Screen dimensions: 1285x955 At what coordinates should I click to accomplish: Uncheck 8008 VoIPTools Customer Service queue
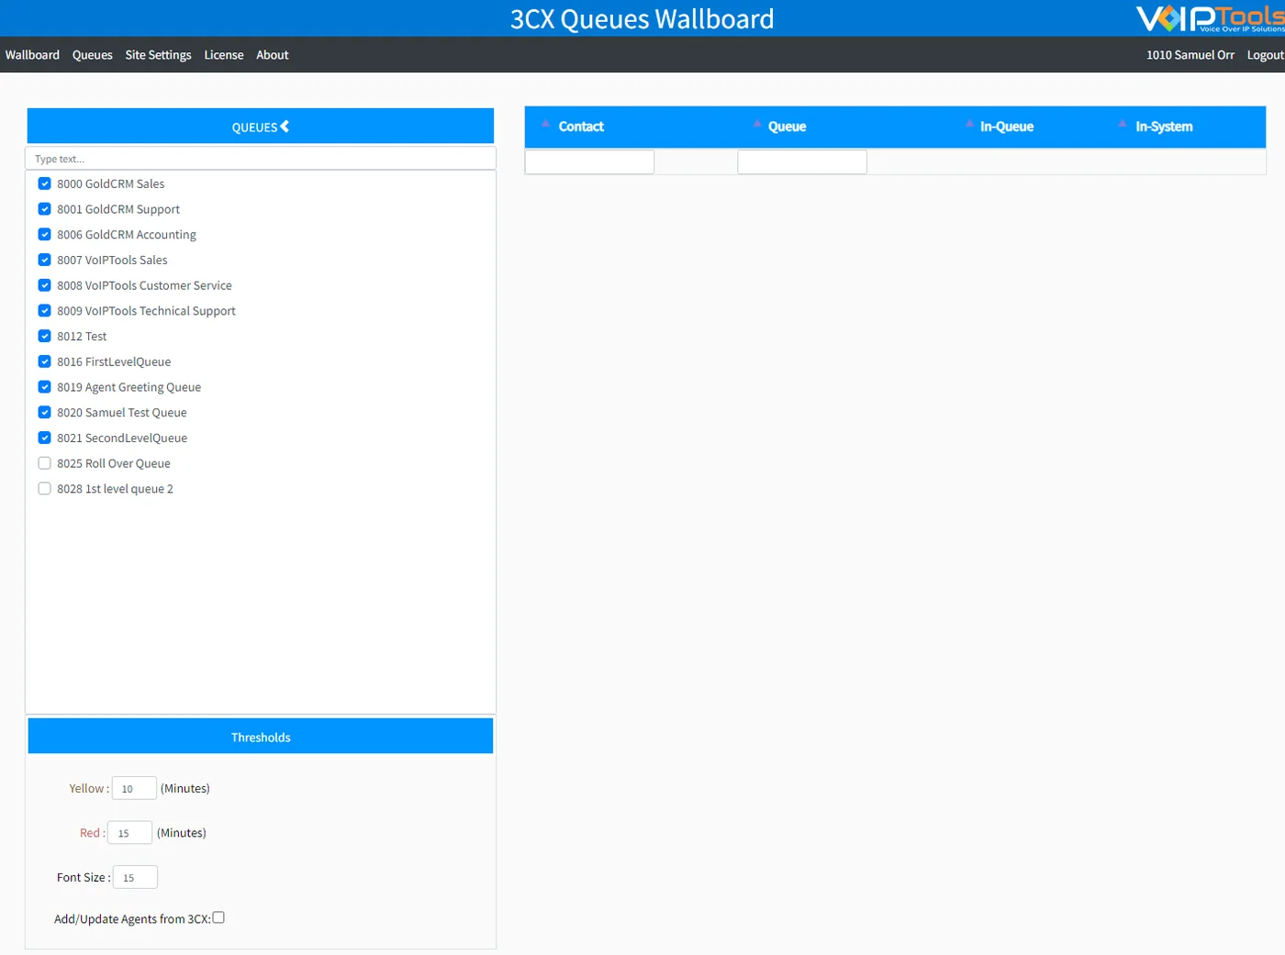tap(44, 285)
